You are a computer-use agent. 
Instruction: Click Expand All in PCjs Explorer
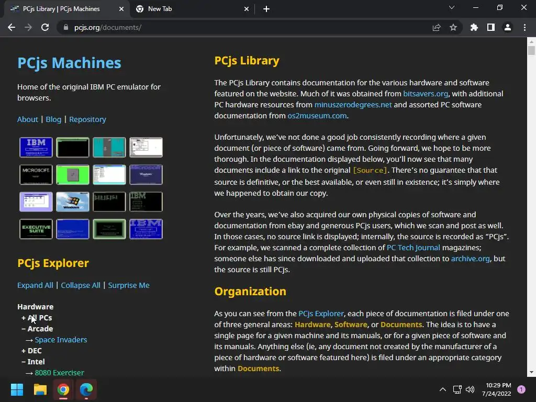(35, 285)
